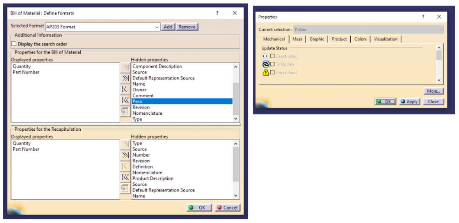Expand the Current selection Piston dropdown

(x=441, y=29)
